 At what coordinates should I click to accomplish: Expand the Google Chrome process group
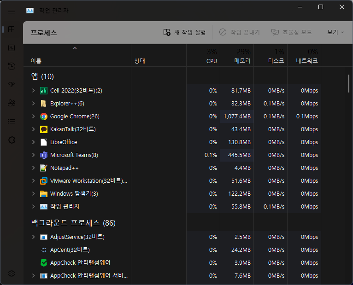point(33,116)
